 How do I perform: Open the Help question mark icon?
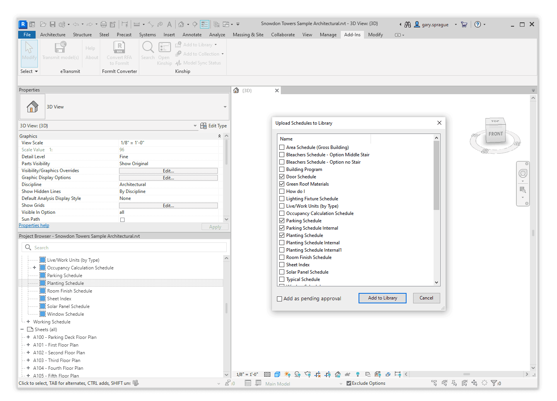point(478,24)
